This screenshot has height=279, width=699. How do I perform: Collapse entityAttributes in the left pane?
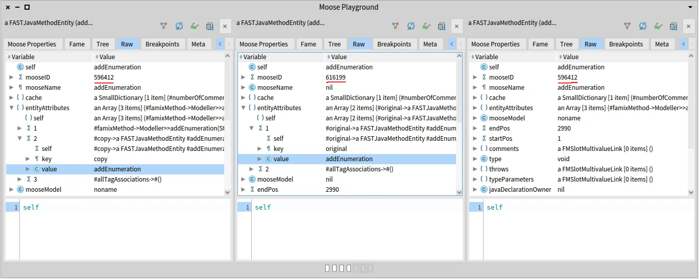(x=11, y=108)
